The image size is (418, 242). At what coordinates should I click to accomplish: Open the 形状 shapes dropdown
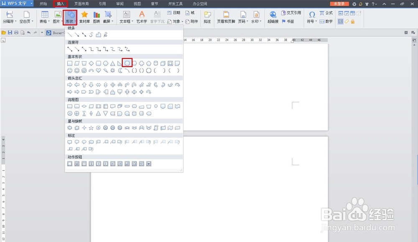pos(70,17)
